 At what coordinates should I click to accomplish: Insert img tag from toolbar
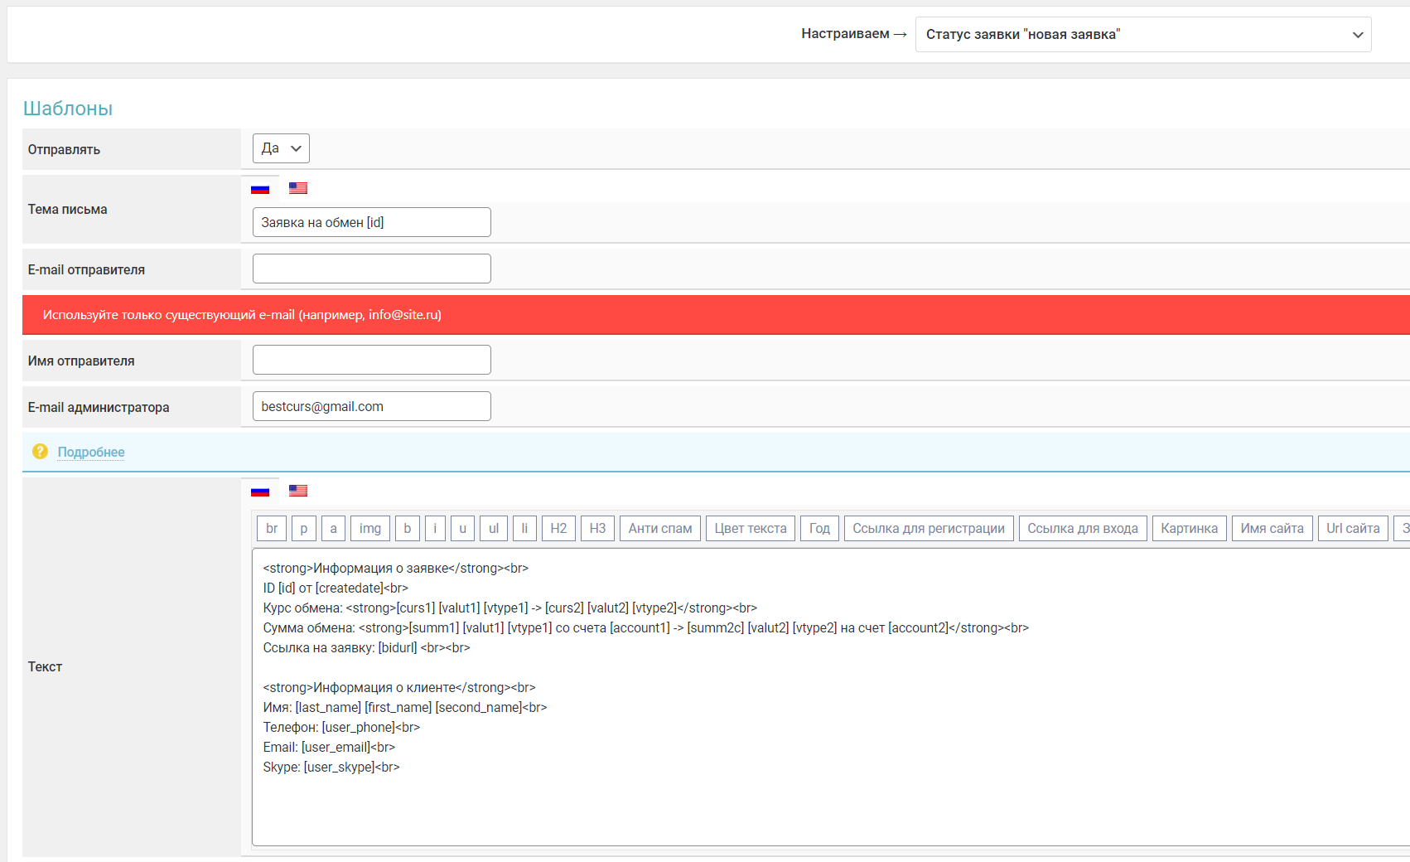[370, 529]
